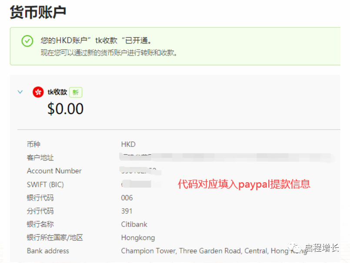The image size is (350, 263).
Task: Click the $0.00 balance amount
Action: coord(65,109)
